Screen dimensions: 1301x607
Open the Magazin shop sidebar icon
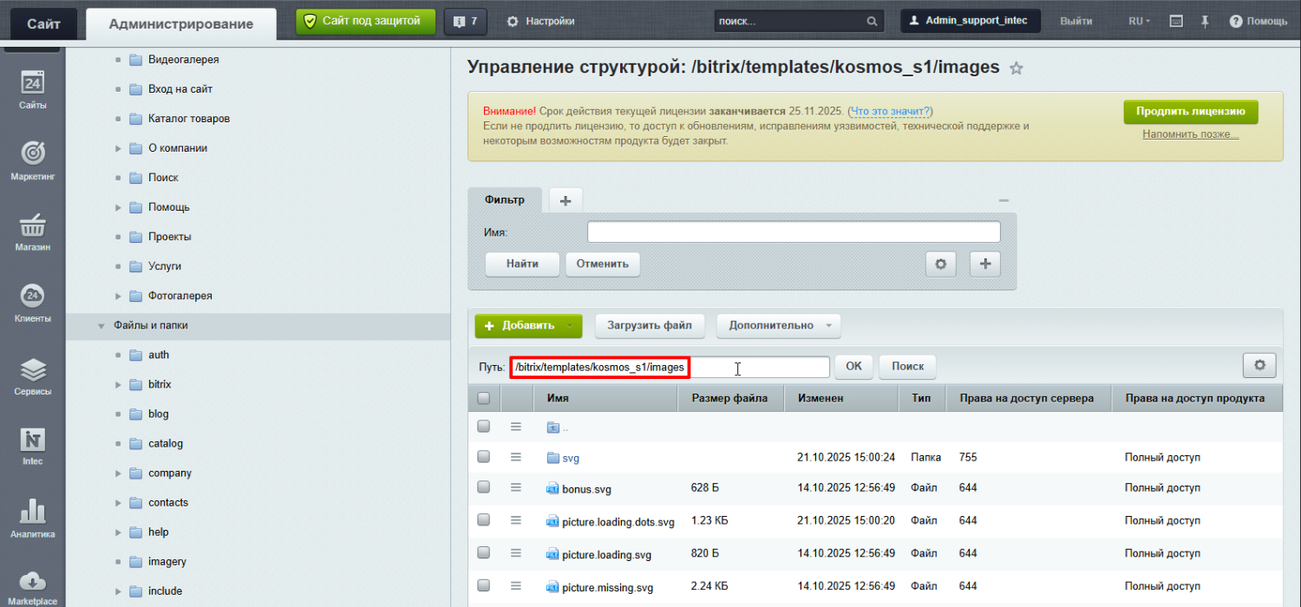click(x=32, y=232)
